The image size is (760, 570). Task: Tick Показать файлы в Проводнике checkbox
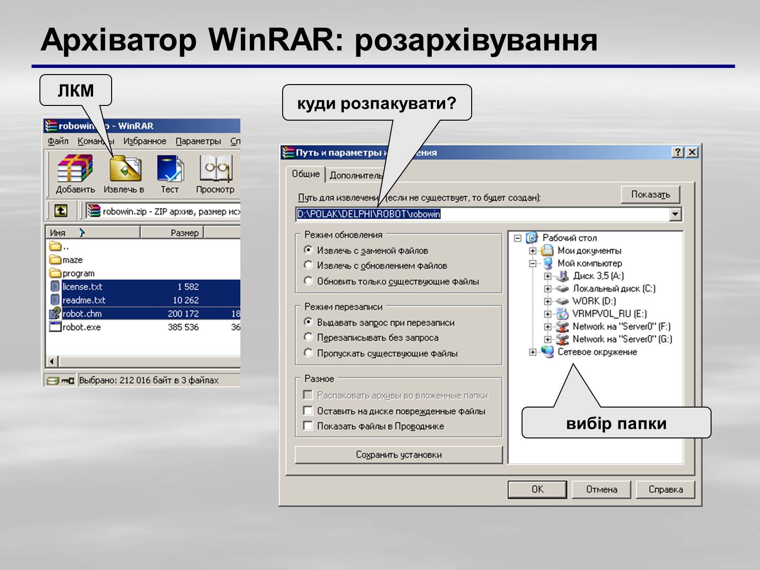[308, 426]
